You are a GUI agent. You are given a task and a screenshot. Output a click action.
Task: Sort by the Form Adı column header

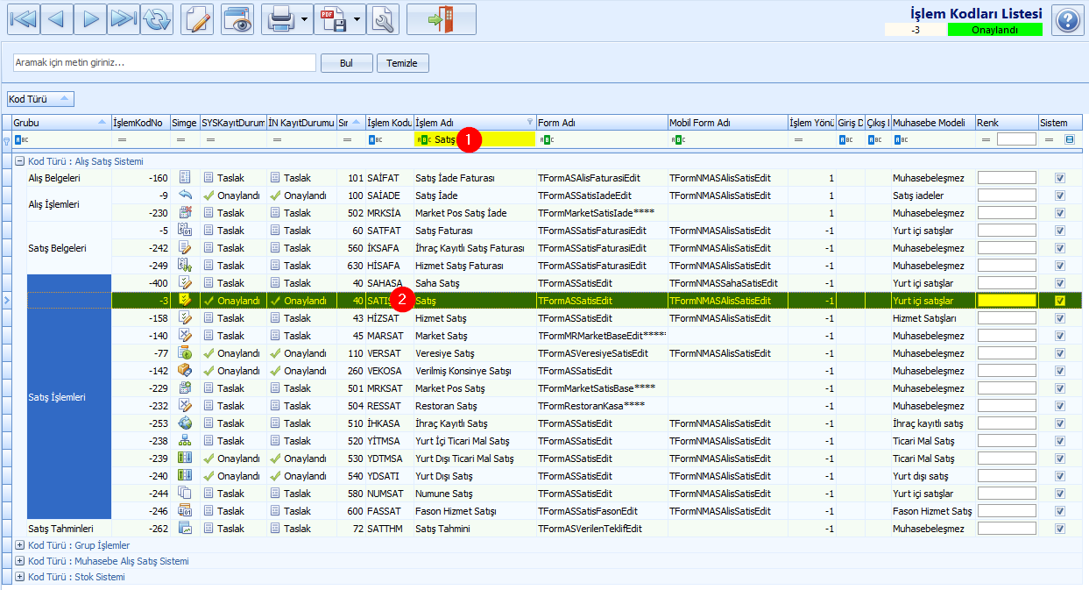(602, 123)
